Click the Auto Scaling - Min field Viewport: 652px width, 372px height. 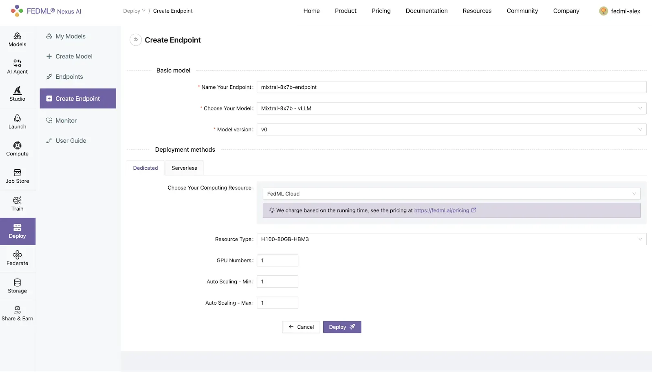tap(278, 281)
